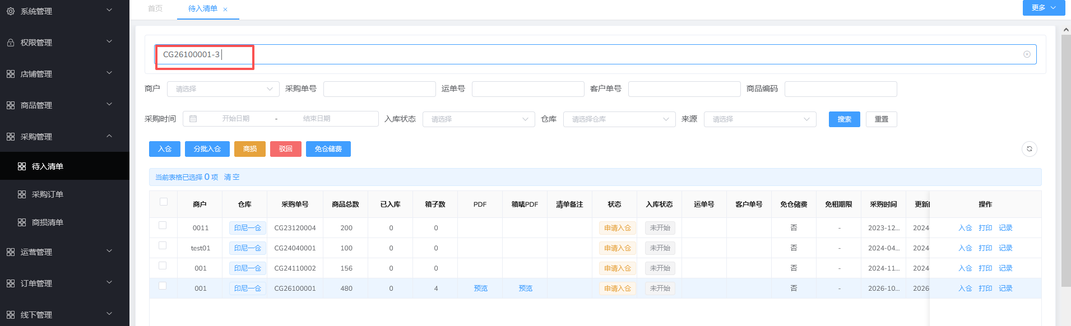Image resolution: width=1071 pixels, height=326 pixels.
Task: Check the row for CG24110002
Action: tap(163, 266)
